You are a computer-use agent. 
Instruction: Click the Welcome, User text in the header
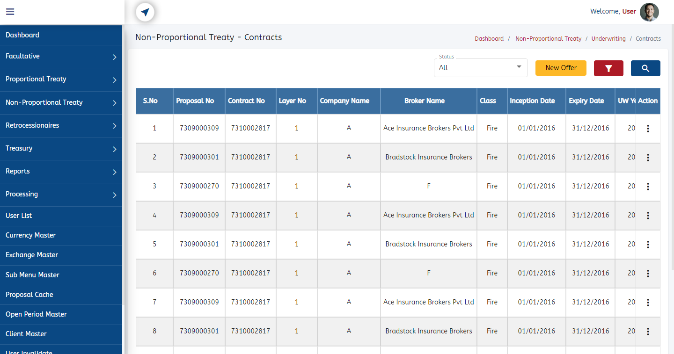coord(613,11)
